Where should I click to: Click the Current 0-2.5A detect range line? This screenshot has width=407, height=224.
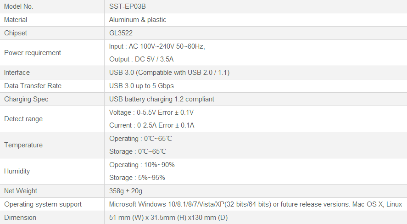tap(151, 125)
